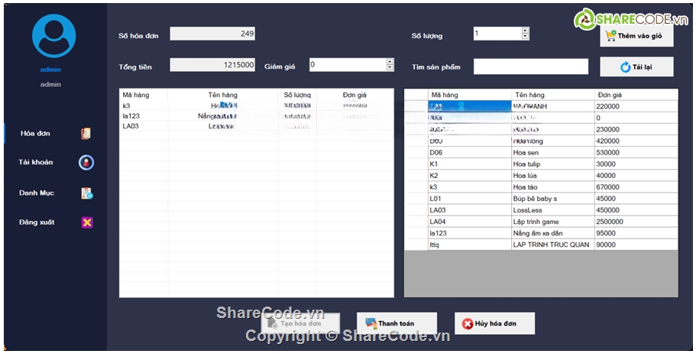
Task: Select the price cell 530000
Action: (x=636, y=152)
